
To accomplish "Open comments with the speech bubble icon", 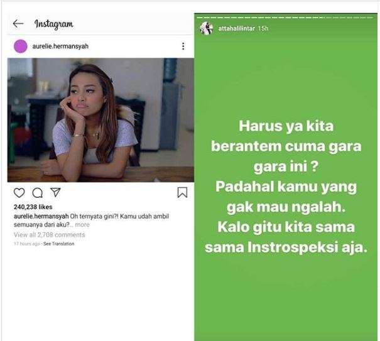I will point(38,193).
